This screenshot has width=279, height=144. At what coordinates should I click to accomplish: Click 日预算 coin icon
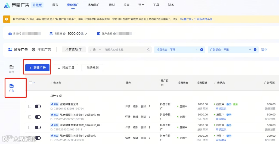click(51, 34)
